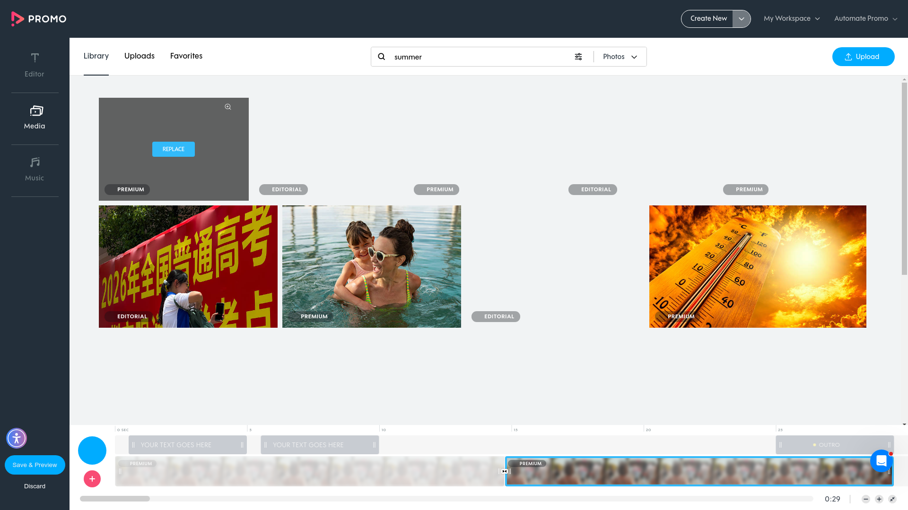Select the mother and child pool photo
This screenshot has width=908, height=510.
click(372, 266)
